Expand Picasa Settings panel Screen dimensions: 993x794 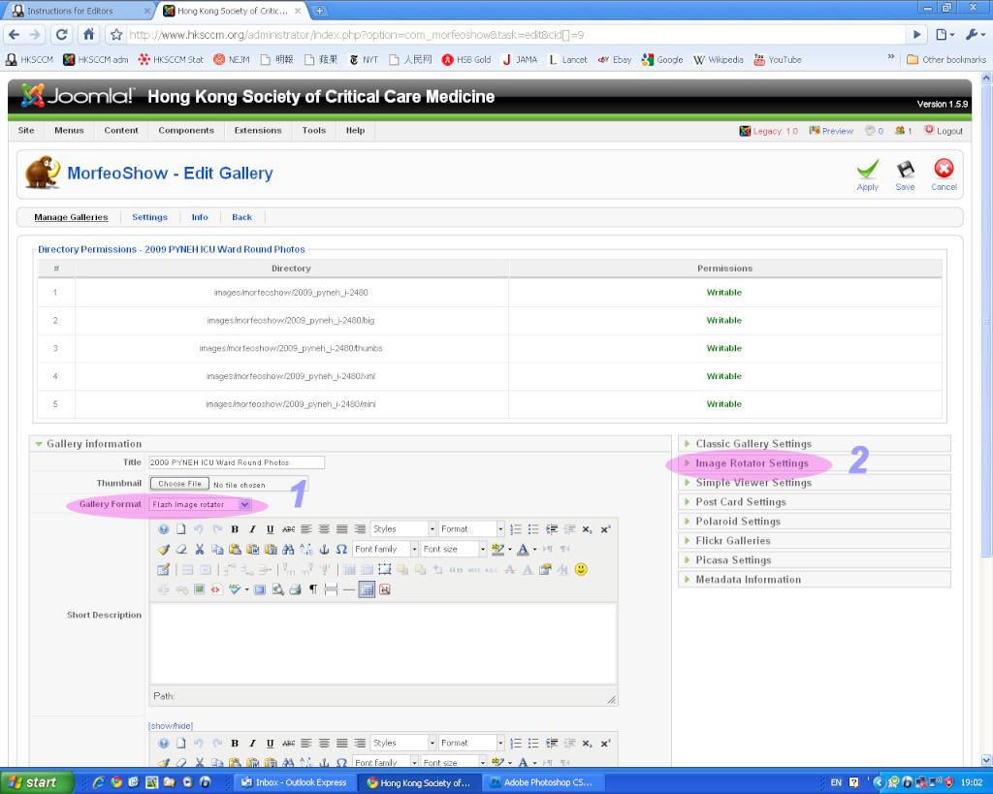tap(815, 560)
